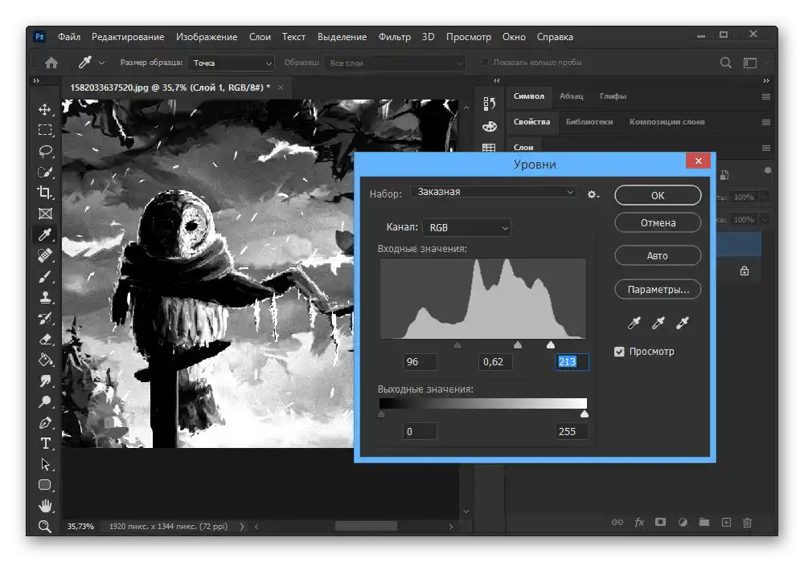804x562 pixels.
Task: Select the Brush tool
Action: point(45,276)
